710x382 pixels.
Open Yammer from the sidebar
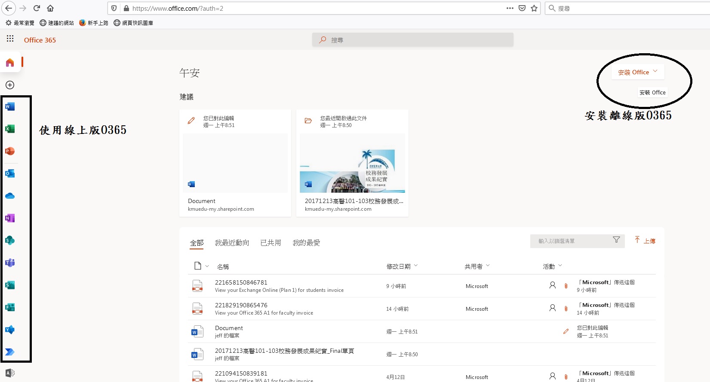click(10, 330)
